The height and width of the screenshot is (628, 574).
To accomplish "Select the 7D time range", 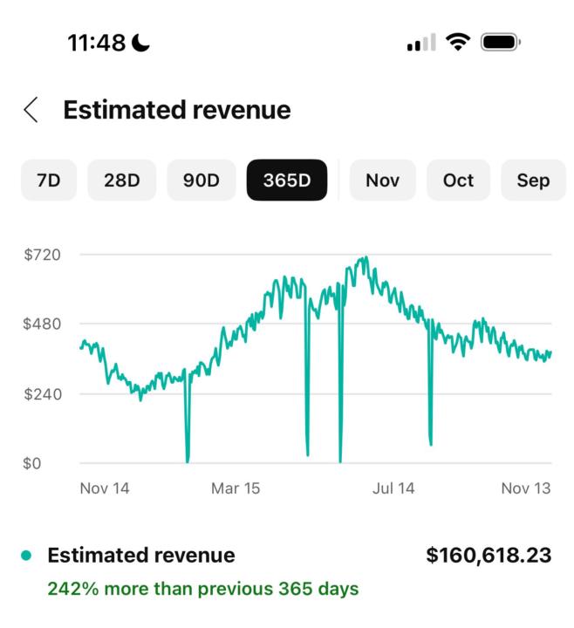I will 49,181.
